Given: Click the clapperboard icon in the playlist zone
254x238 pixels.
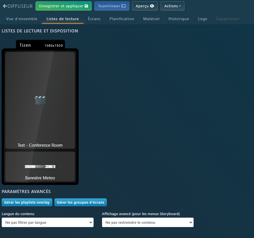Looking at the screenshot, I should 40,100.
